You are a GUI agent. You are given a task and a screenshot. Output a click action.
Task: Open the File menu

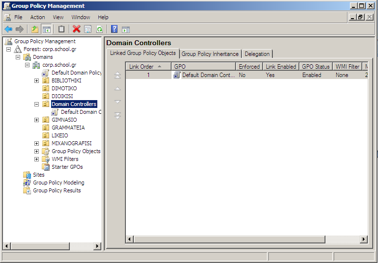point(18,17)
